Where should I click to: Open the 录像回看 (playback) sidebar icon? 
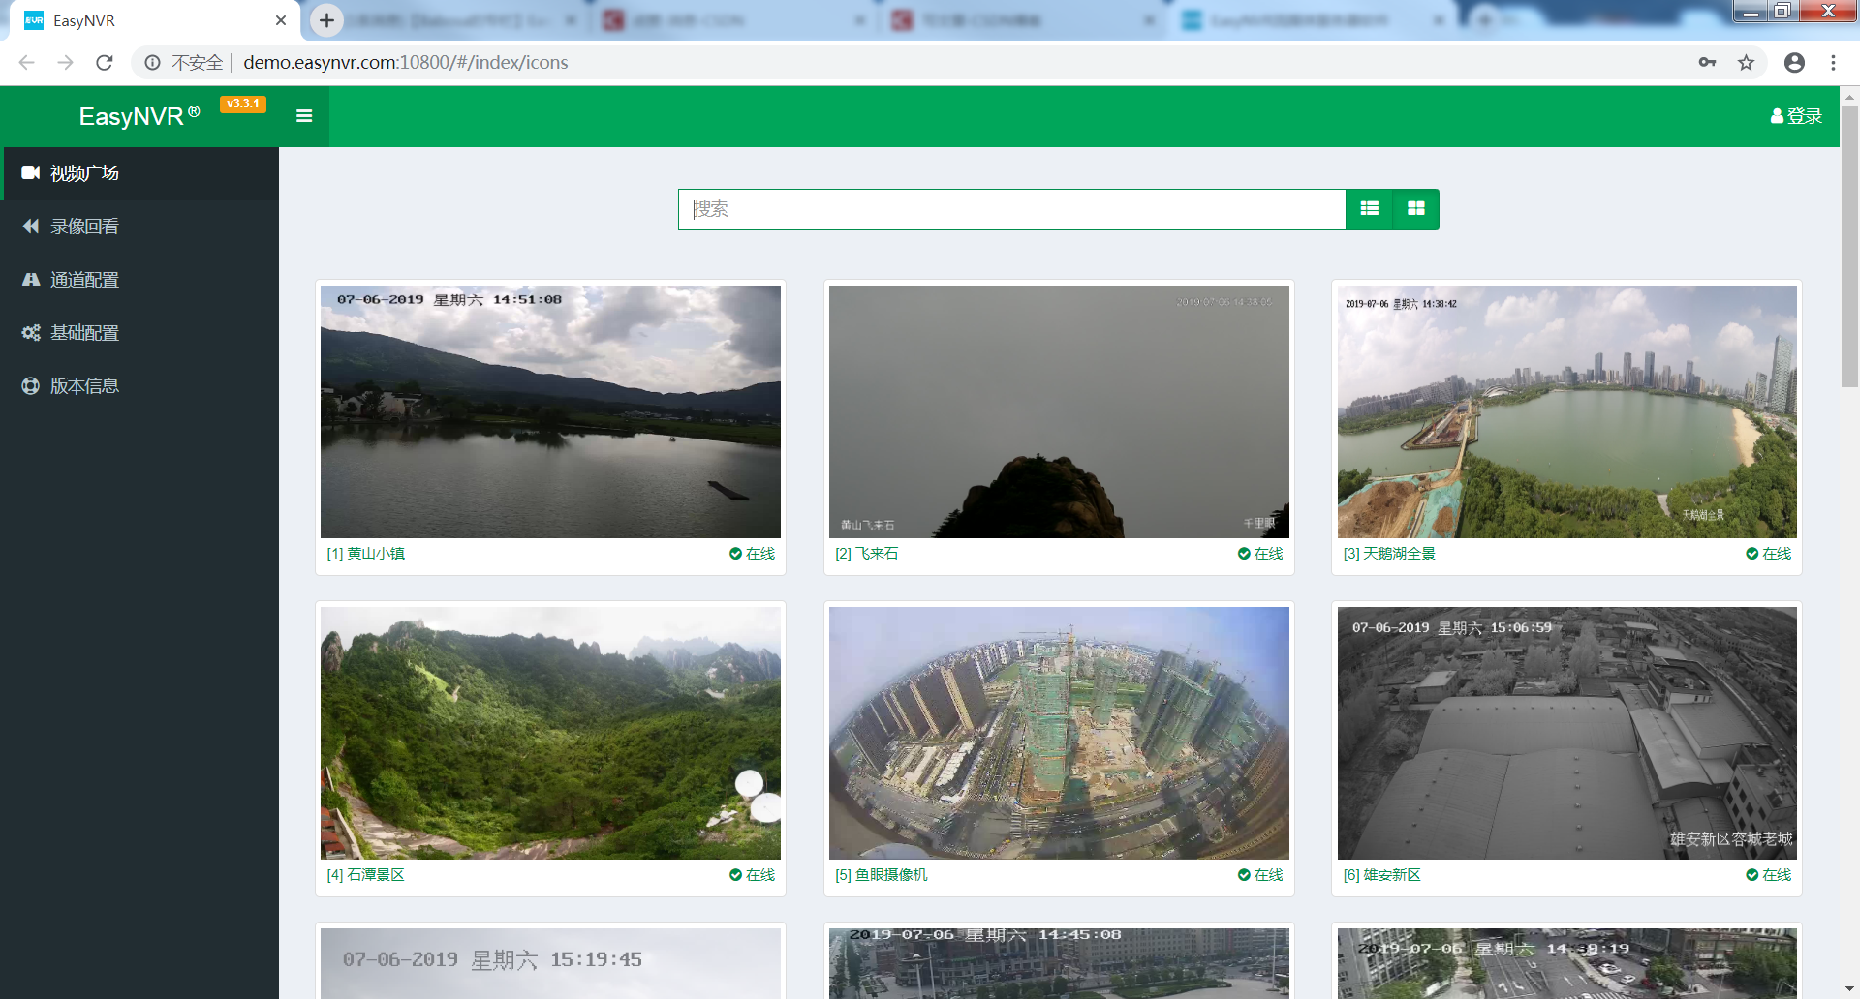pos(30,226)
